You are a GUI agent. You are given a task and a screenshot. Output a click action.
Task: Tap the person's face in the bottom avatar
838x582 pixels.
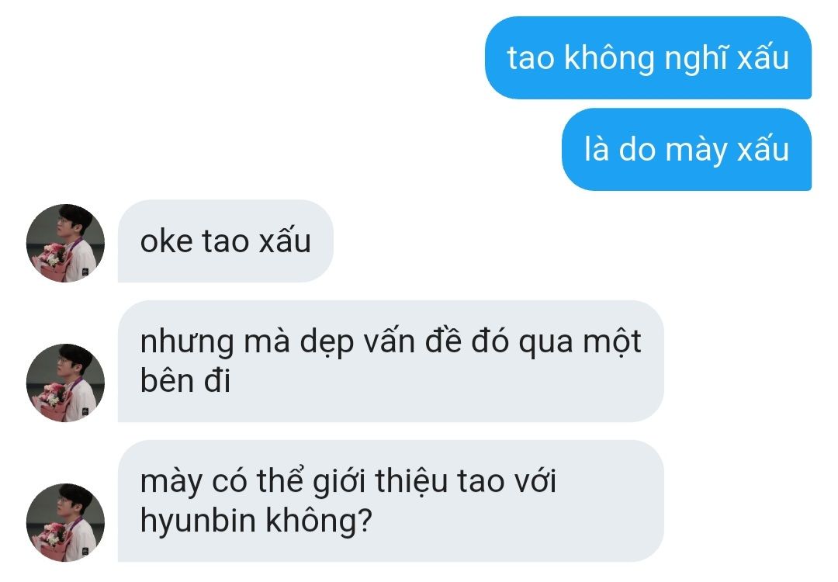click(65, 502)
